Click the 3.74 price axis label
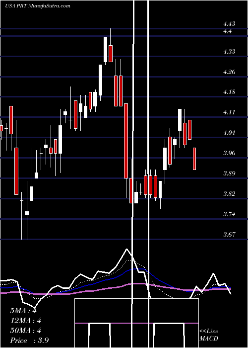 point(229,214)
